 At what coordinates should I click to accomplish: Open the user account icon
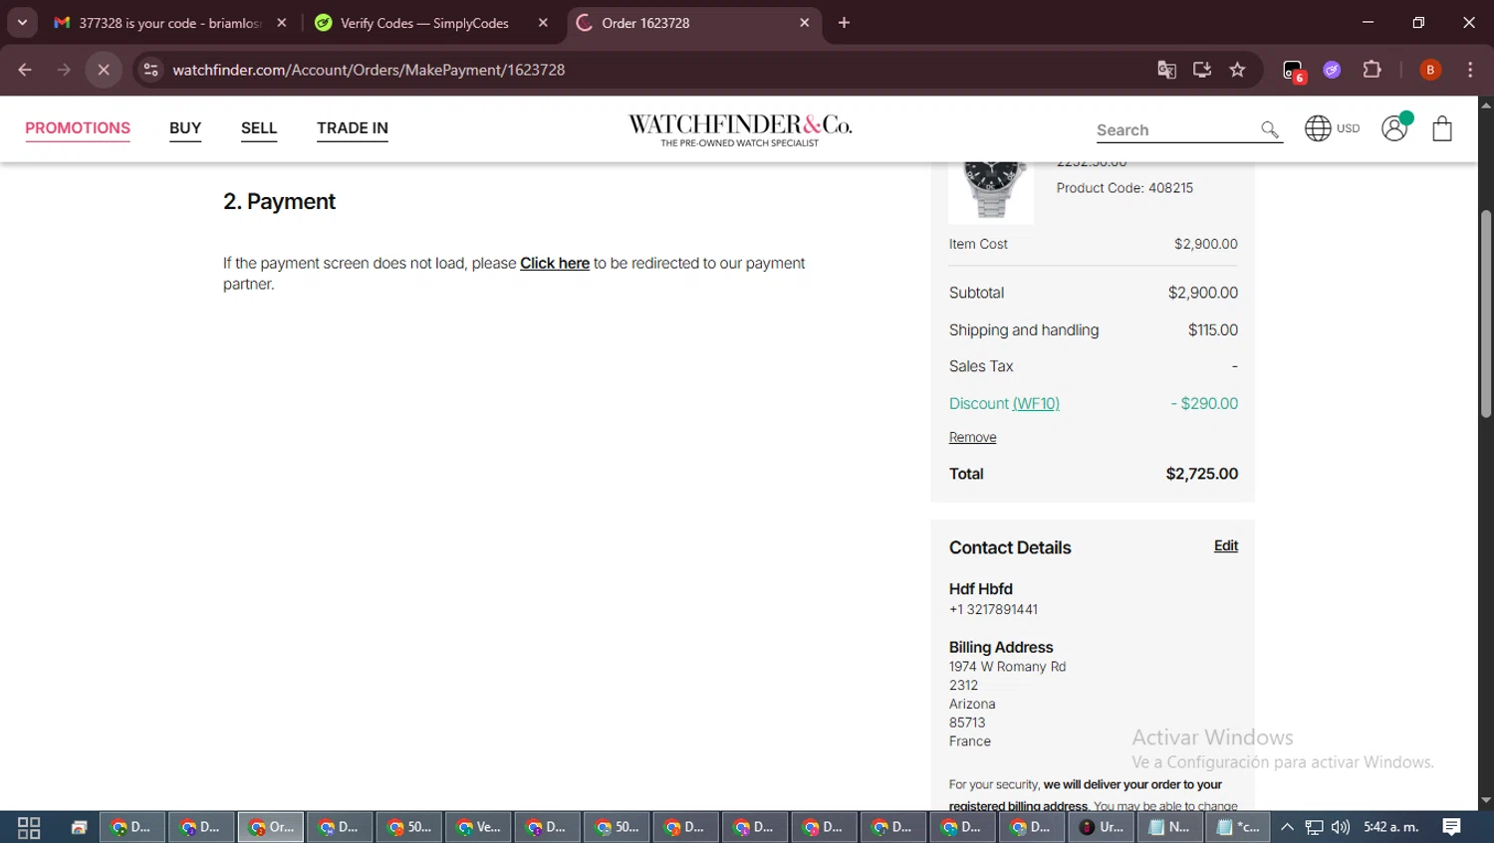click(1395, 127)
